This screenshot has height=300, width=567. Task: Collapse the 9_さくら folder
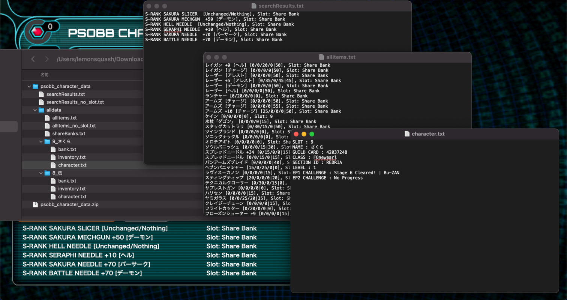tap(41, 142)
